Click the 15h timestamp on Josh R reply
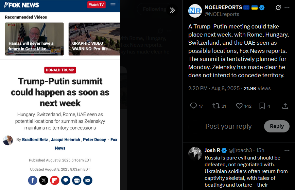This screenshot has height=190, width=295. (x=260, y=150)
